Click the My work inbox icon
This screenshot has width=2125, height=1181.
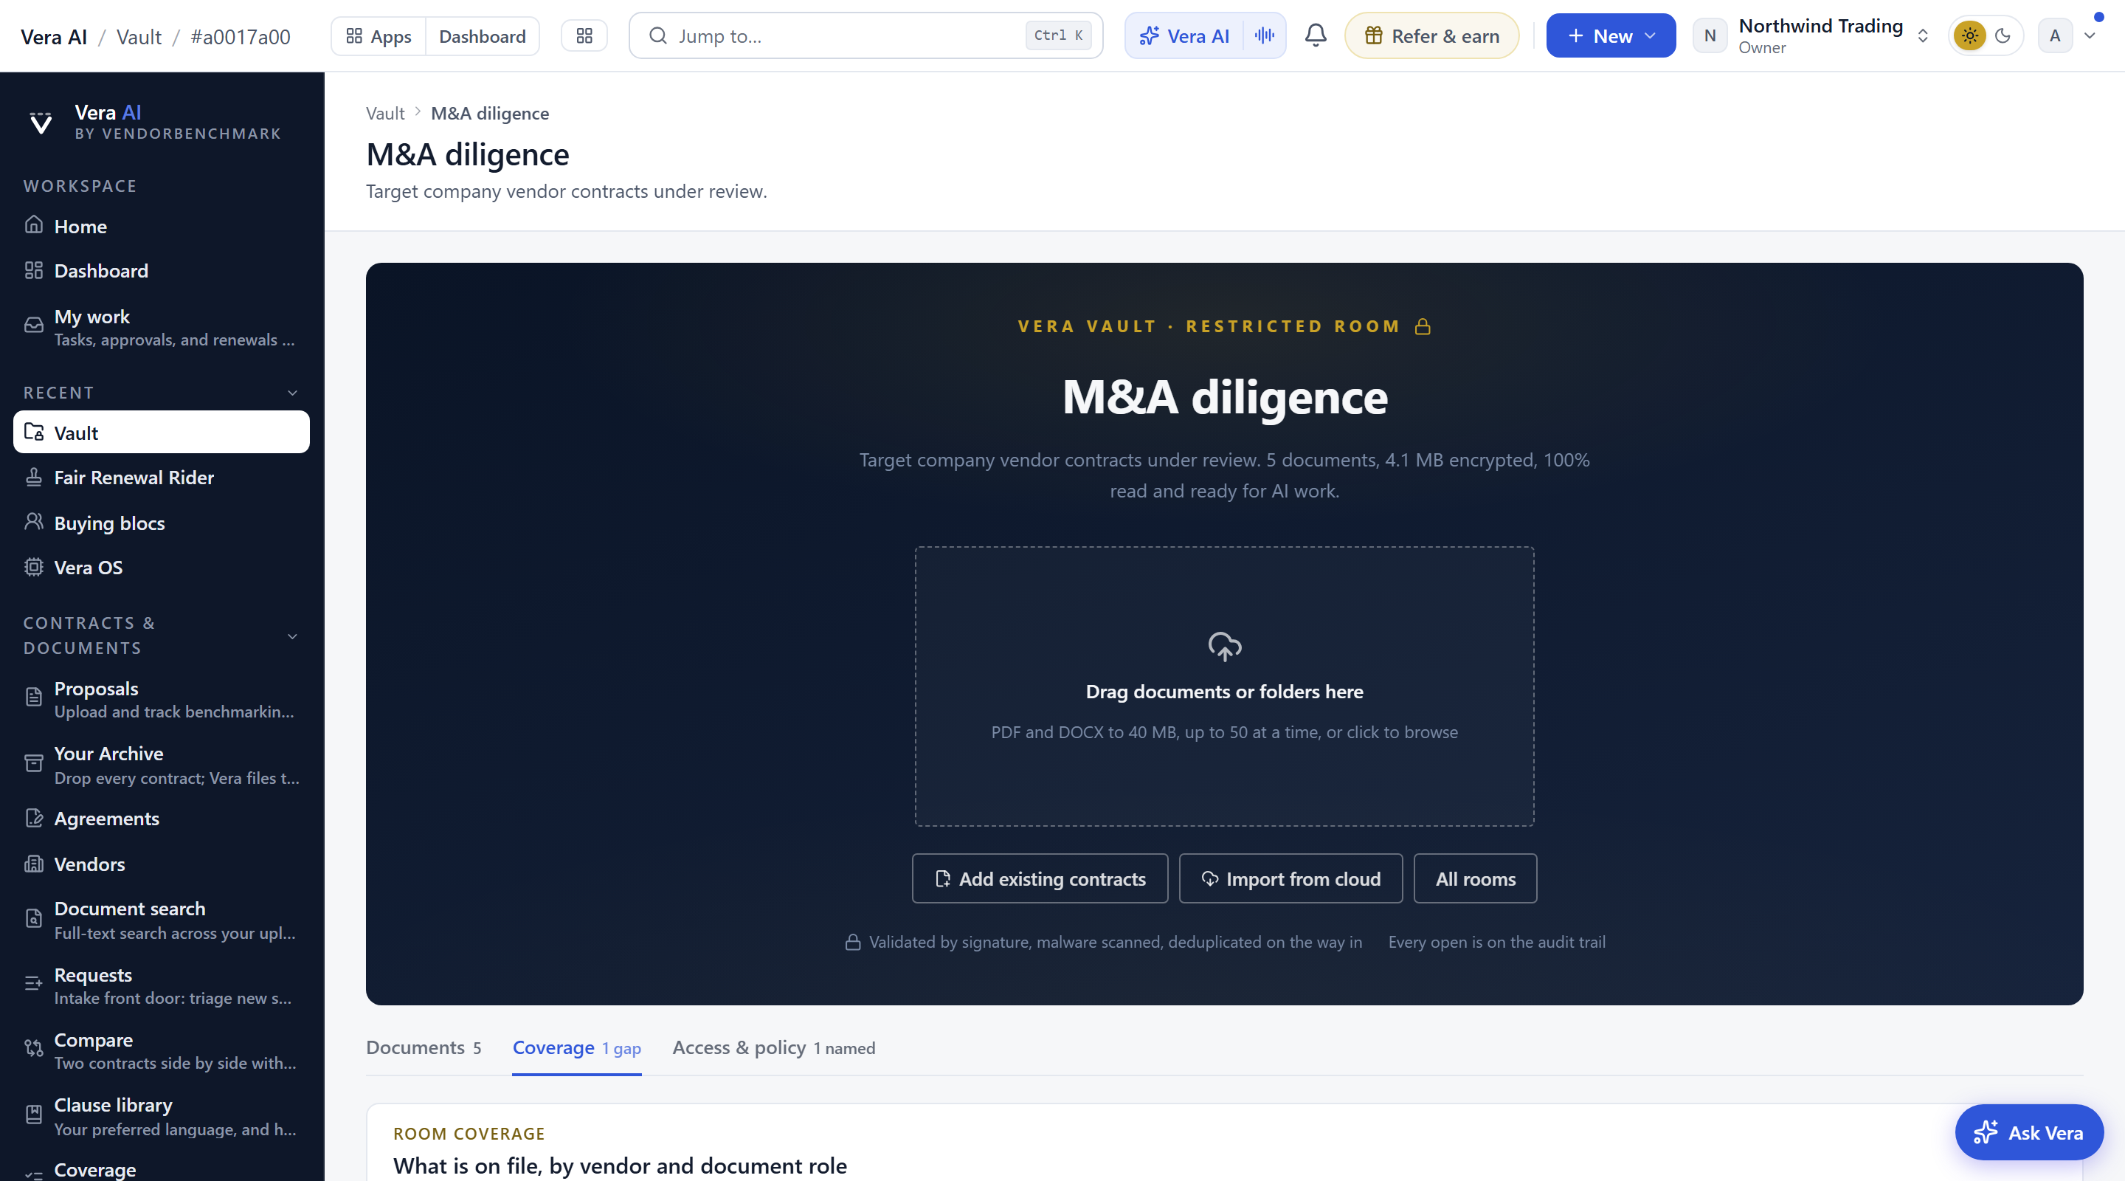(x=34, y=326)
